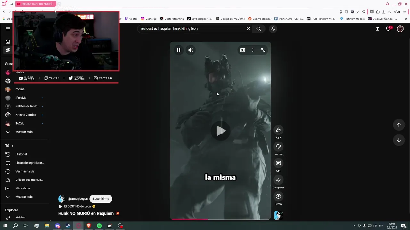
Task: Open Opera Easy Setup menu
Action: [405, 12]
